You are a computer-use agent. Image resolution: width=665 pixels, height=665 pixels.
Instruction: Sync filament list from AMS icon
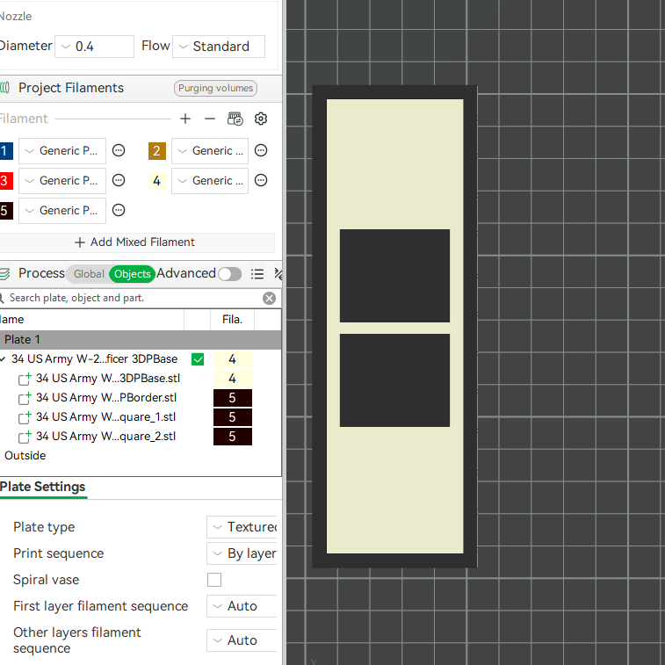[235, 119]
